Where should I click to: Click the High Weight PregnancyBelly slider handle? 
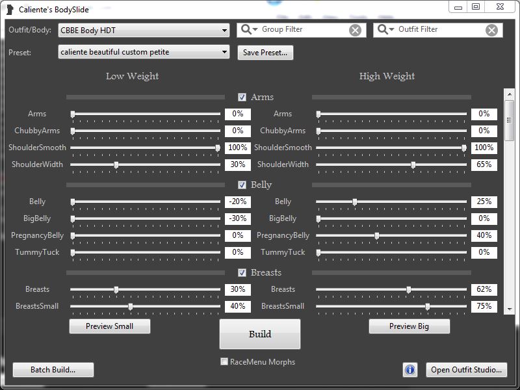[x=377, y=236]
